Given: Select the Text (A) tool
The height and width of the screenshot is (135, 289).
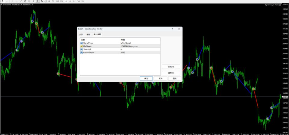Looking at the screenshot, I should tap(33, 1).
